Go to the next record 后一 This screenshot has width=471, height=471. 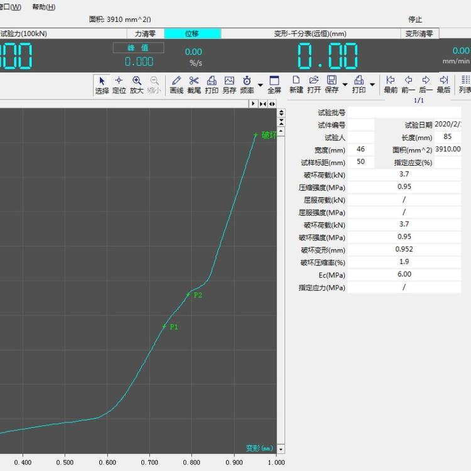pyautogui.click(x=426, y=84)
